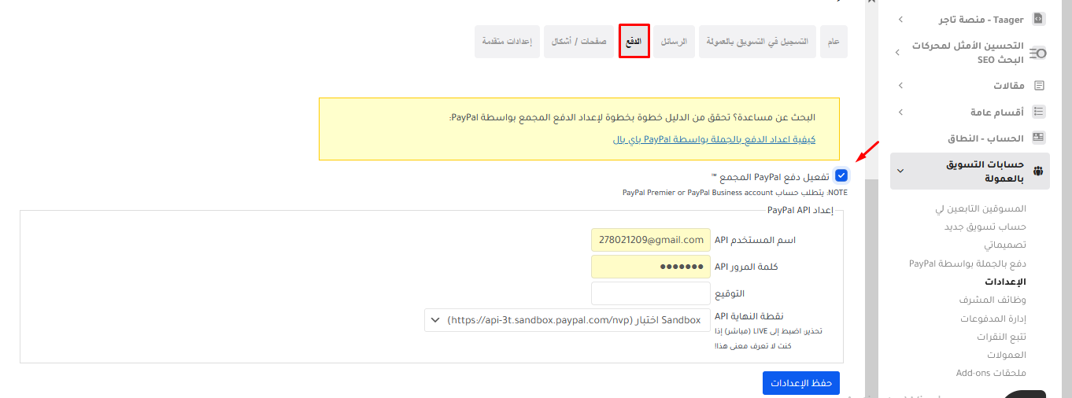Select the الدفع tab
Viewport: 1072px width, 398px height.
click(x=634, y=41)
